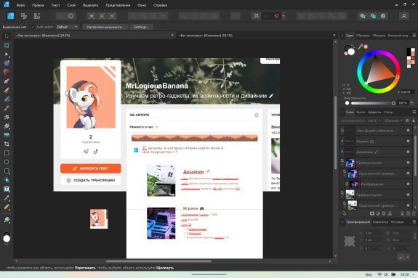The image size is (418, 278).
Task: Select the Crop tool
Action: pyautogui.click(x=7, y=144)
